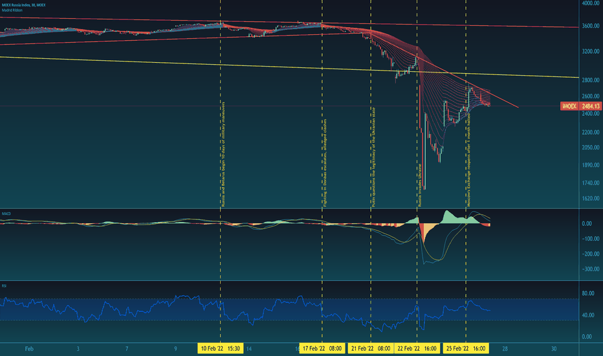Select the Madrid Ribbon indicator label
Screen dimensions: 603x356
click(x=12, y=10)
